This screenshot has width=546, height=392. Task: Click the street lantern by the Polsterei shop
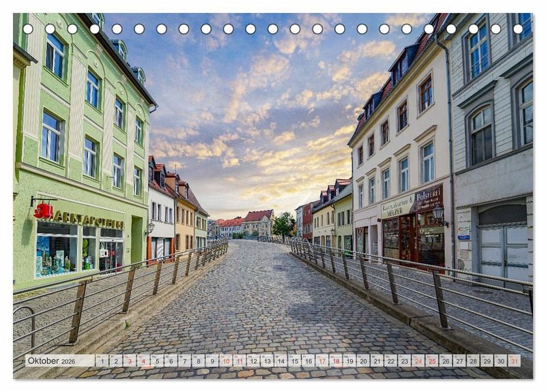[x=437, y=213]
